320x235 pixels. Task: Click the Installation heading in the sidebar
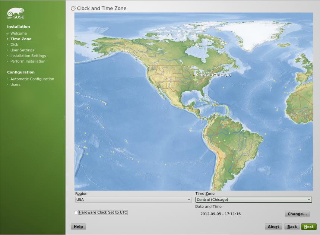pyautogui.click(x=19, y=27)
